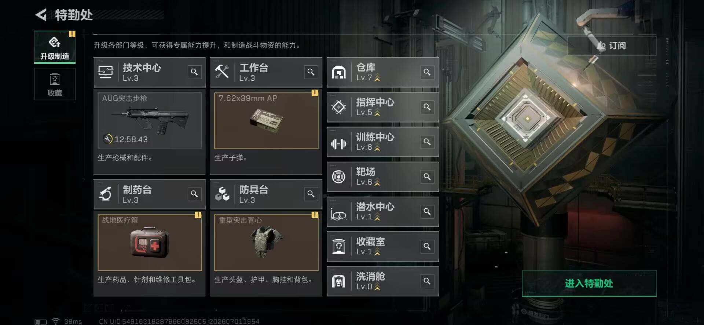Viewport: 704px width, 325px height.
Task: Expand the 收藏室 Lv.1 entry
Action: click(x=383, y=247)
